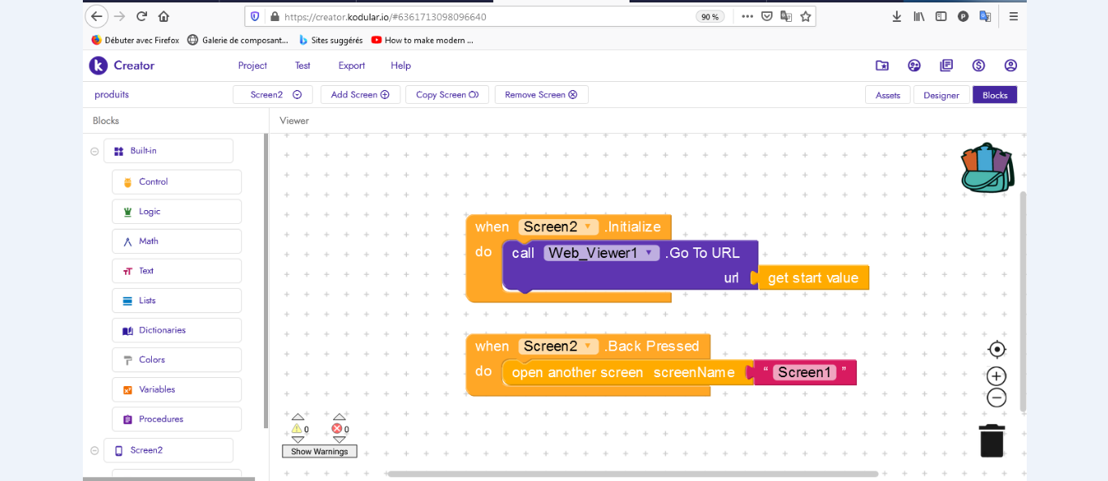Switch to the Designer view
The image size is (1108, 481).
[941, 95]
